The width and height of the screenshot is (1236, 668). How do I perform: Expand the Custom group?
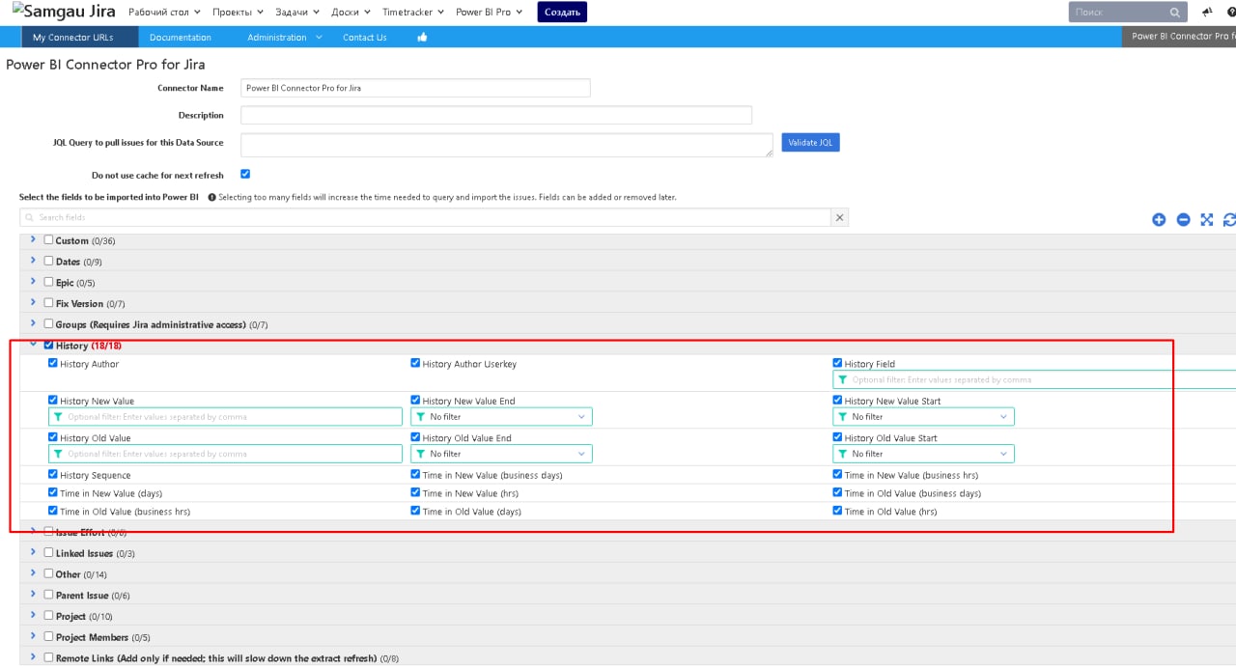(x=33, y=239)
